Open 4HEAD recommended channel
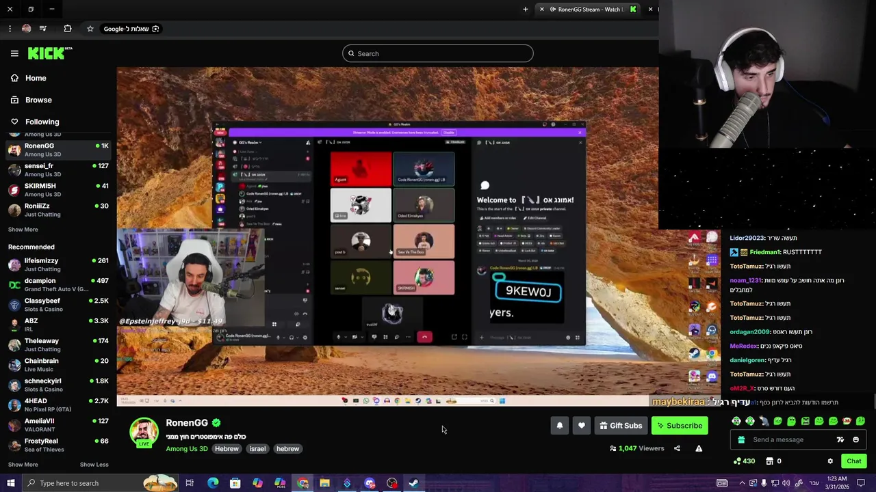 tap(58, 405)
